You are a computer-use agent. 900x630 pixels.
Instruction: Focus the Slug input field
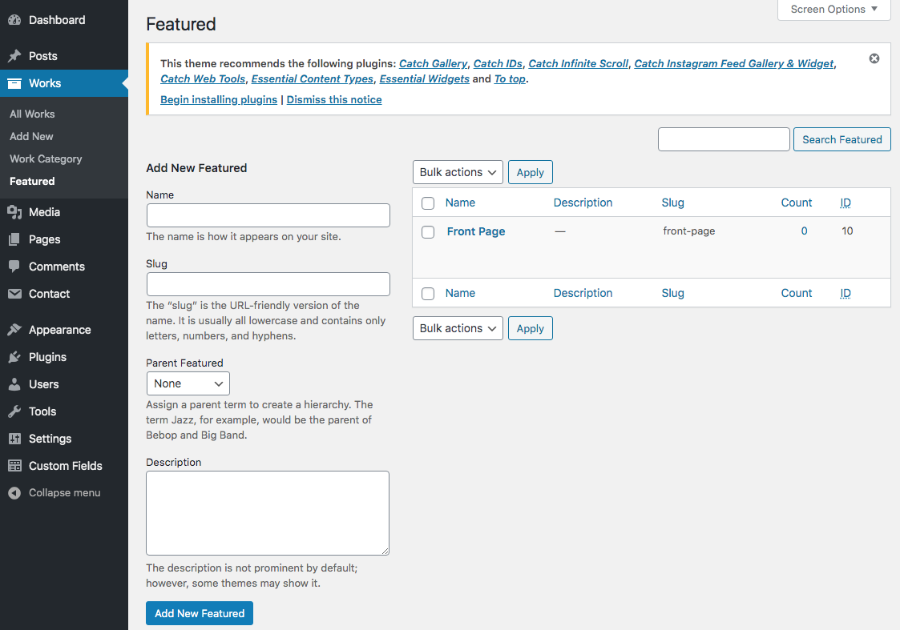click(268, 283)
